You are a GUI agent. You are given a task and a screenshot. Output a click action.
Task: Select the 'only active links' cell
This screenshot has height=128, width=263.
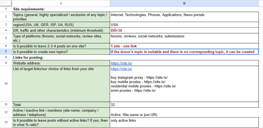point(184,122)
